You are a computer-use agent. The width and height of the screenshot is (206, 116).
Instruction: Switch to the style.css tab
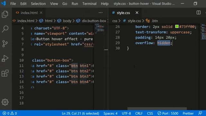(x=123, y=13)
